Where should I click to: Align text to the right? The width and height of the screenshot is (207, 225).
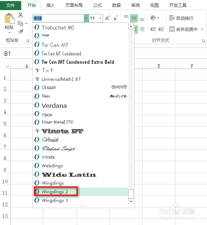[x=142, y=29]
